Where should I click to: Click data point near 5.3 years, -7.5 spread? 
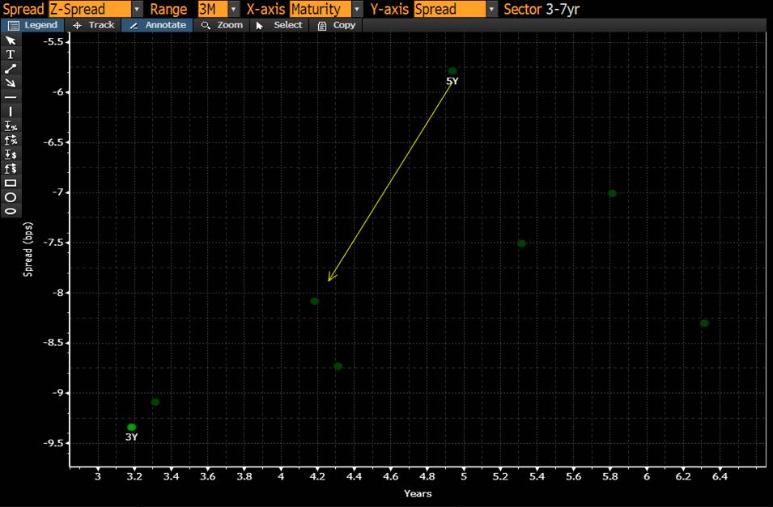[521, 243]
